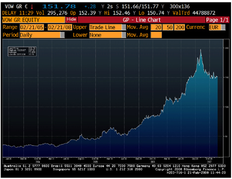
Task: Click the Hide button
Action: pyautogui.click(x=71, y=19)
